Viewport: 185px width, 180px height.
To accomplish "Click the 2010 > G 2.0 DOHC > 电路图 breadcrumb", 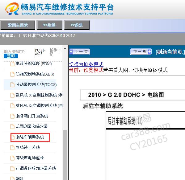I will [126, 95].
